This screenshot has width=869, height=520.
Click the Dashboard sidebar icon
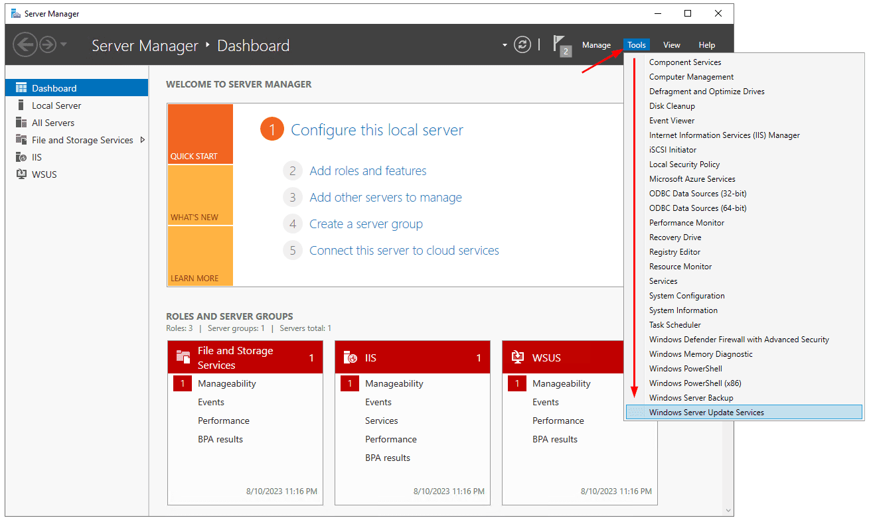(21, 88)
